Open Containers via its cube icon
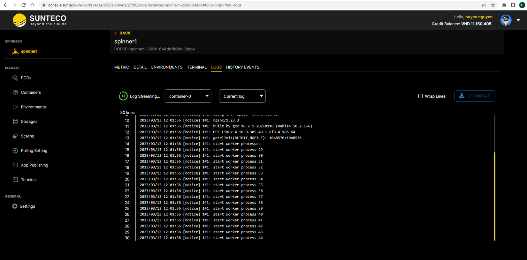Screen dimensions: 527x260 pyautogui.click(x=15, y=92)
